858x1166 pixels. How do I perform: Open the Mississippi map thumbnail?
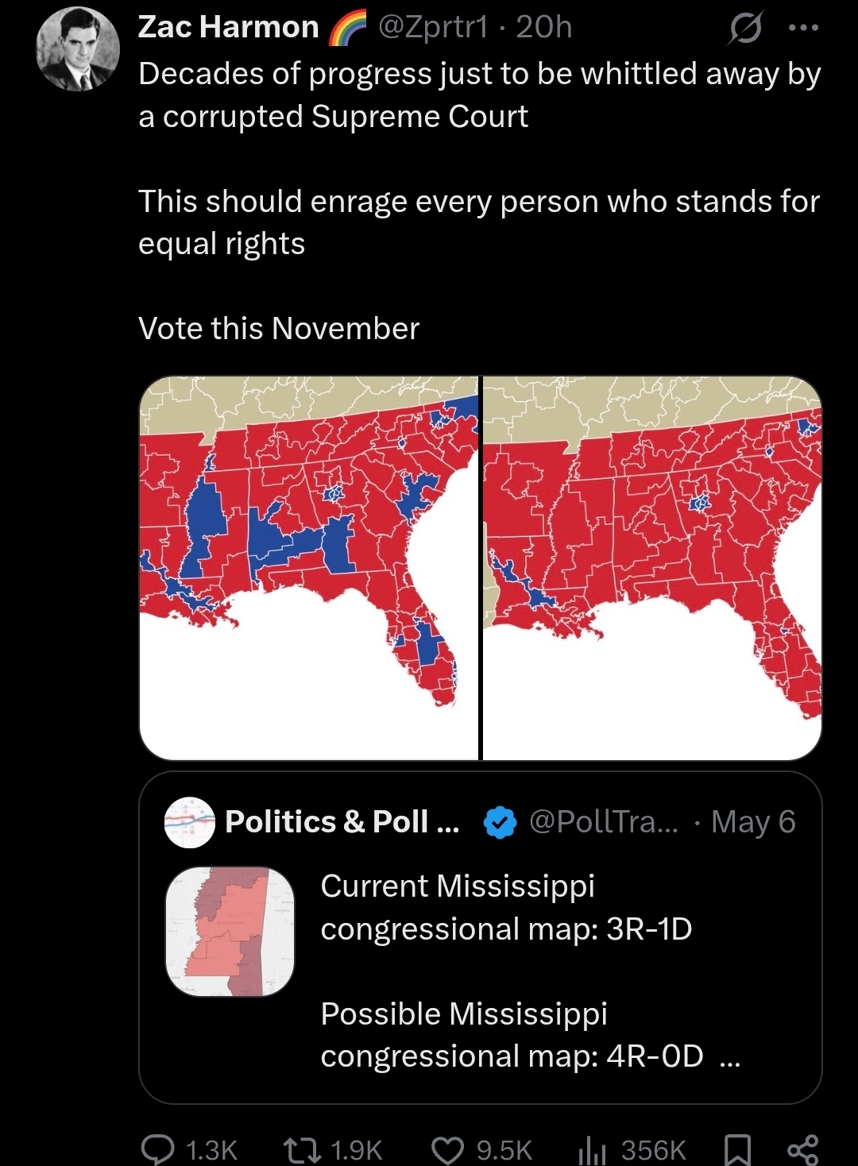point(230,932)
